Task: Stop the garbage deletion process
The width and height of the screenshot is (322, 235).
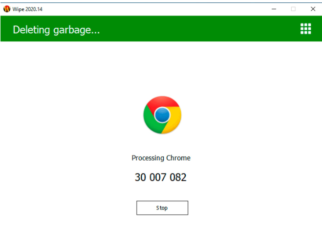Action: [x=162, y=208]
